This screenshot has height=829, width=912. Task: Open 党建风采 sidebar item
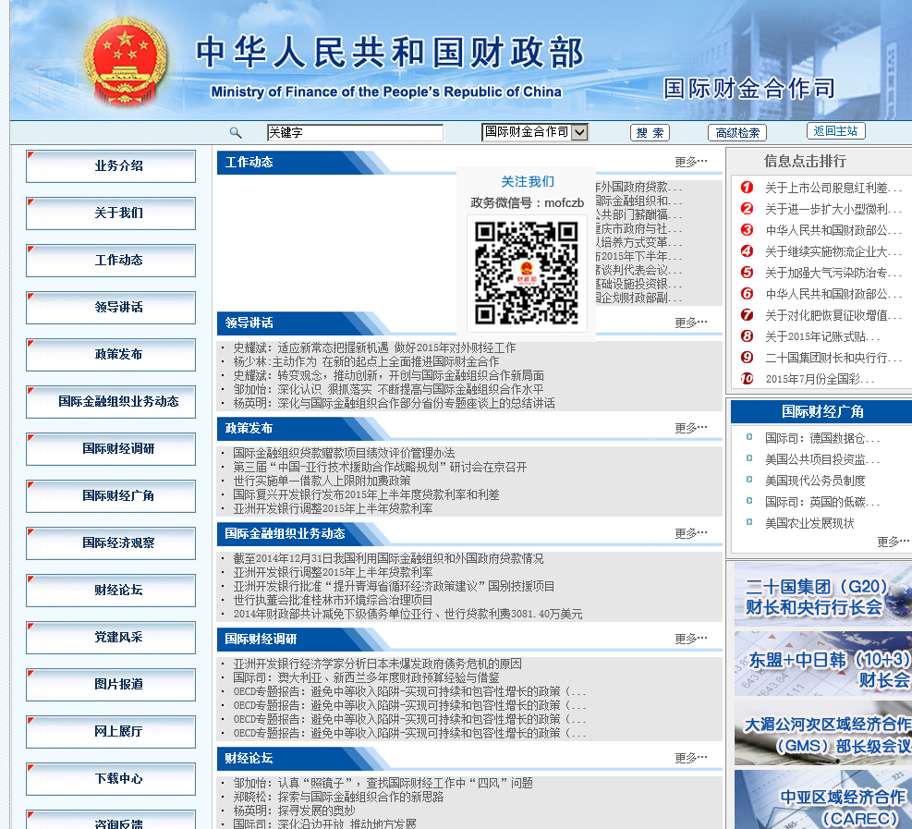pyautogui.click(x=111, y=638)
